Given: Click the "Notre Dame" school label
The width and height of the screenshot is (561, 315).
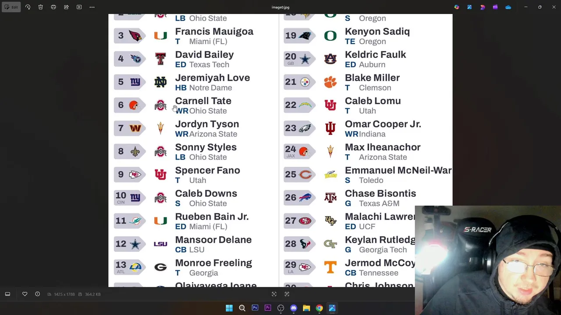Looking at the screenshot, I should 210,88.
